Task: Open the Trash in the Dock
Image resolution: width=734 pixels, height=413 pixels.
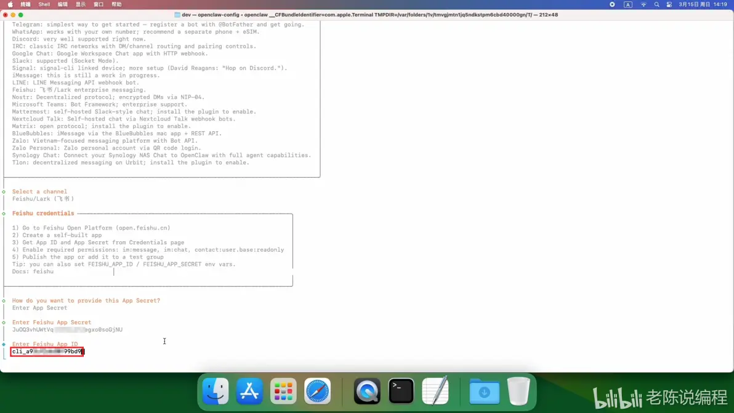Action: click(x=518, y=391)
